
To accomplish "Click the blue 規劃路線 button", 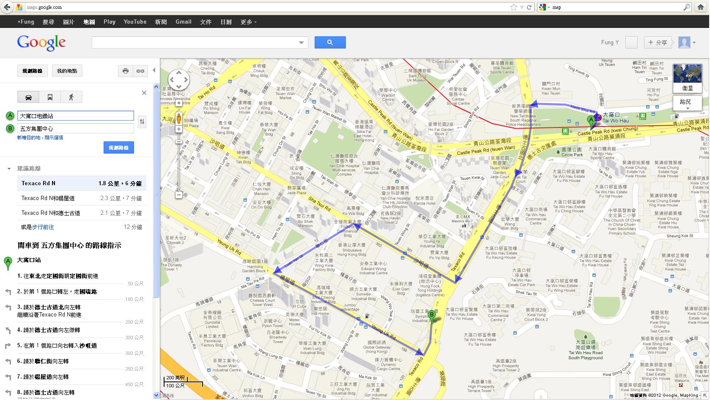I will click(119, 148).
